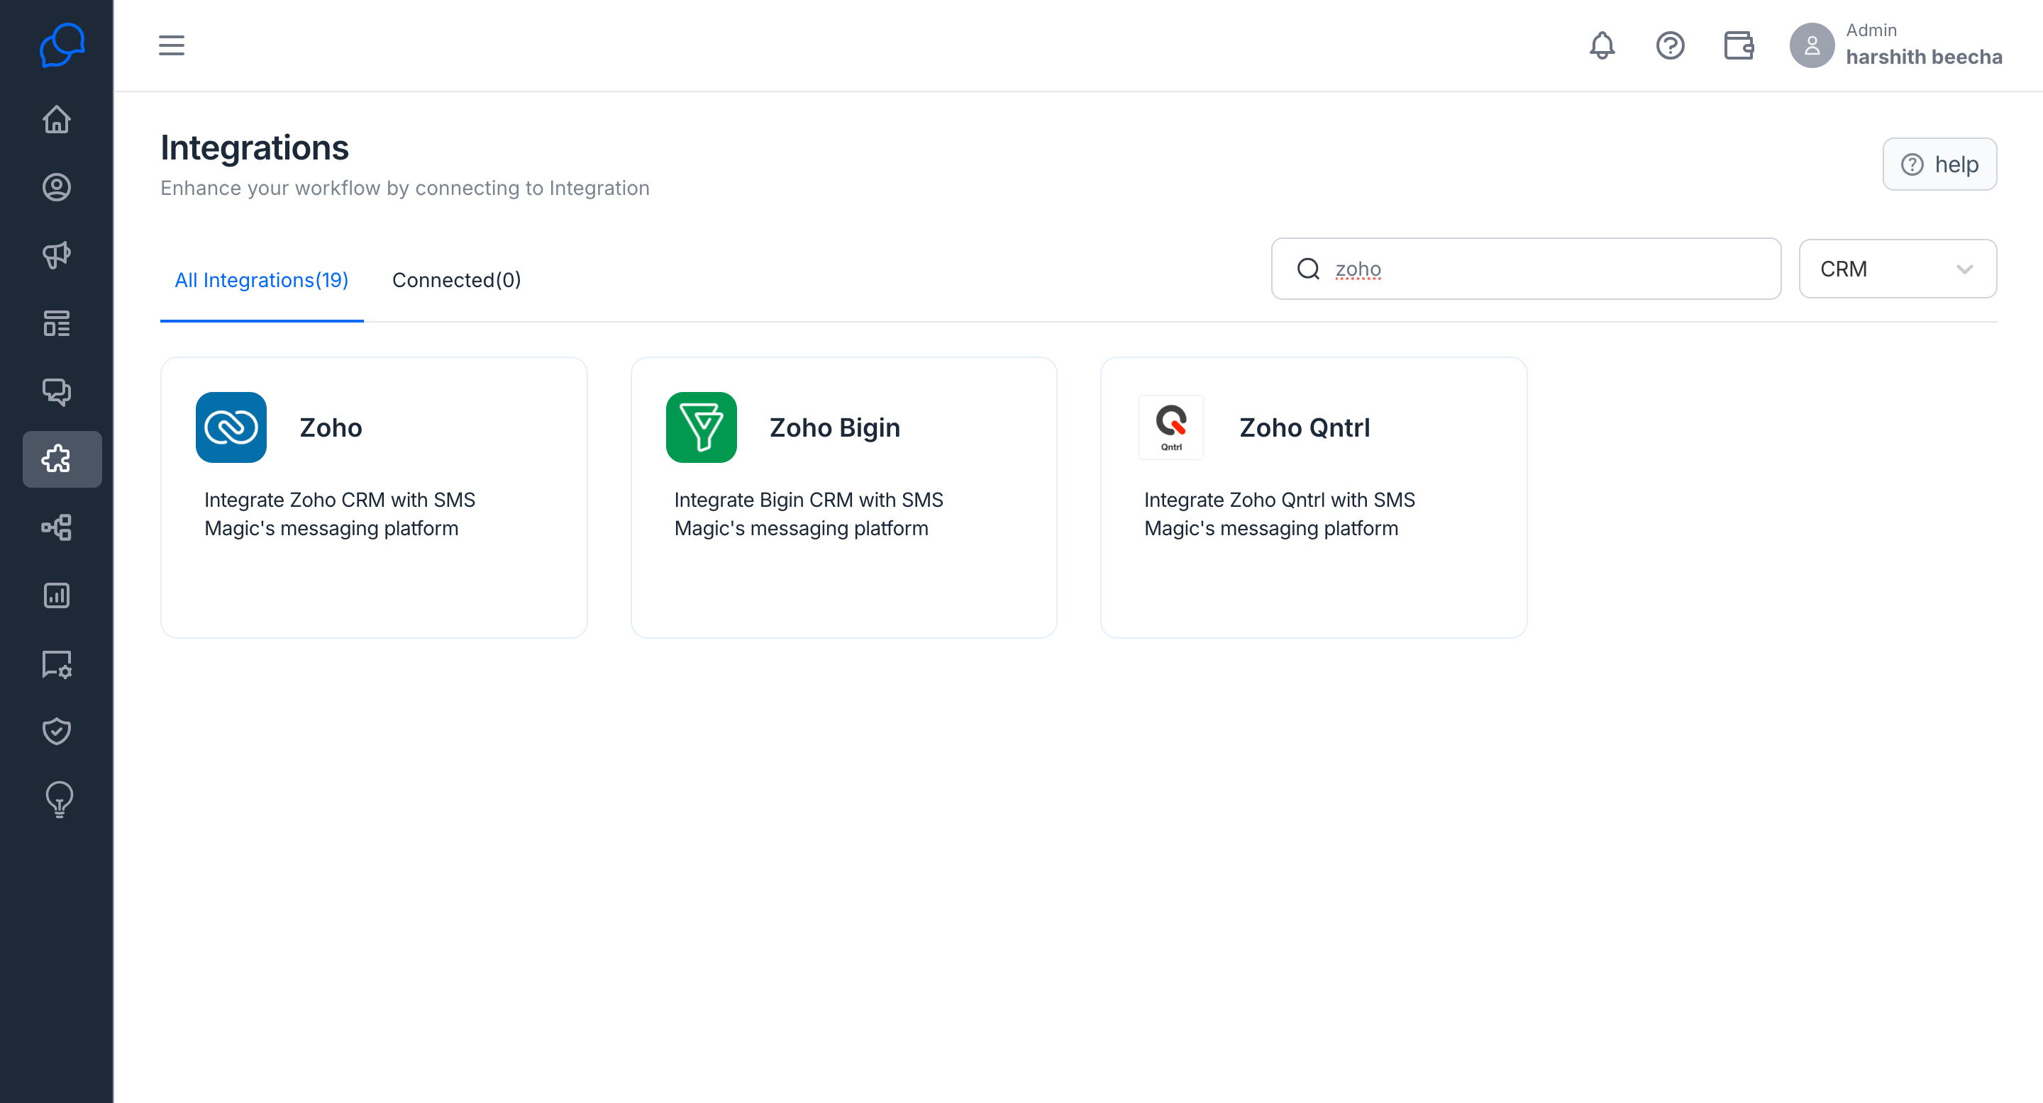Open the templates layout icon in sidebar
2043x1103 pixels.
click(56, 323)
